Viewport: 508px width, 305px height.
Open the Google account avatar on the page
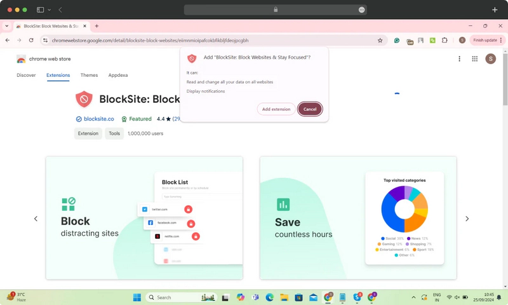490,58
